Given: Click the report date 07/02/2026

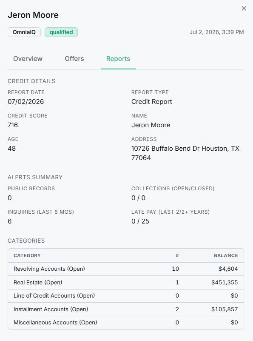Looking at the screenshot, I should click(26, 102).
